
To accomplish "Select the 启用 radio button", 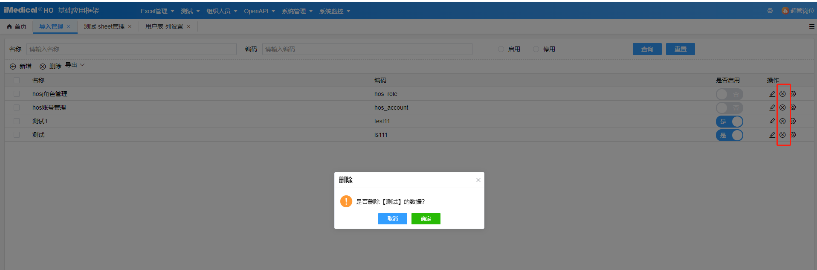I will (x=501, y=49).
